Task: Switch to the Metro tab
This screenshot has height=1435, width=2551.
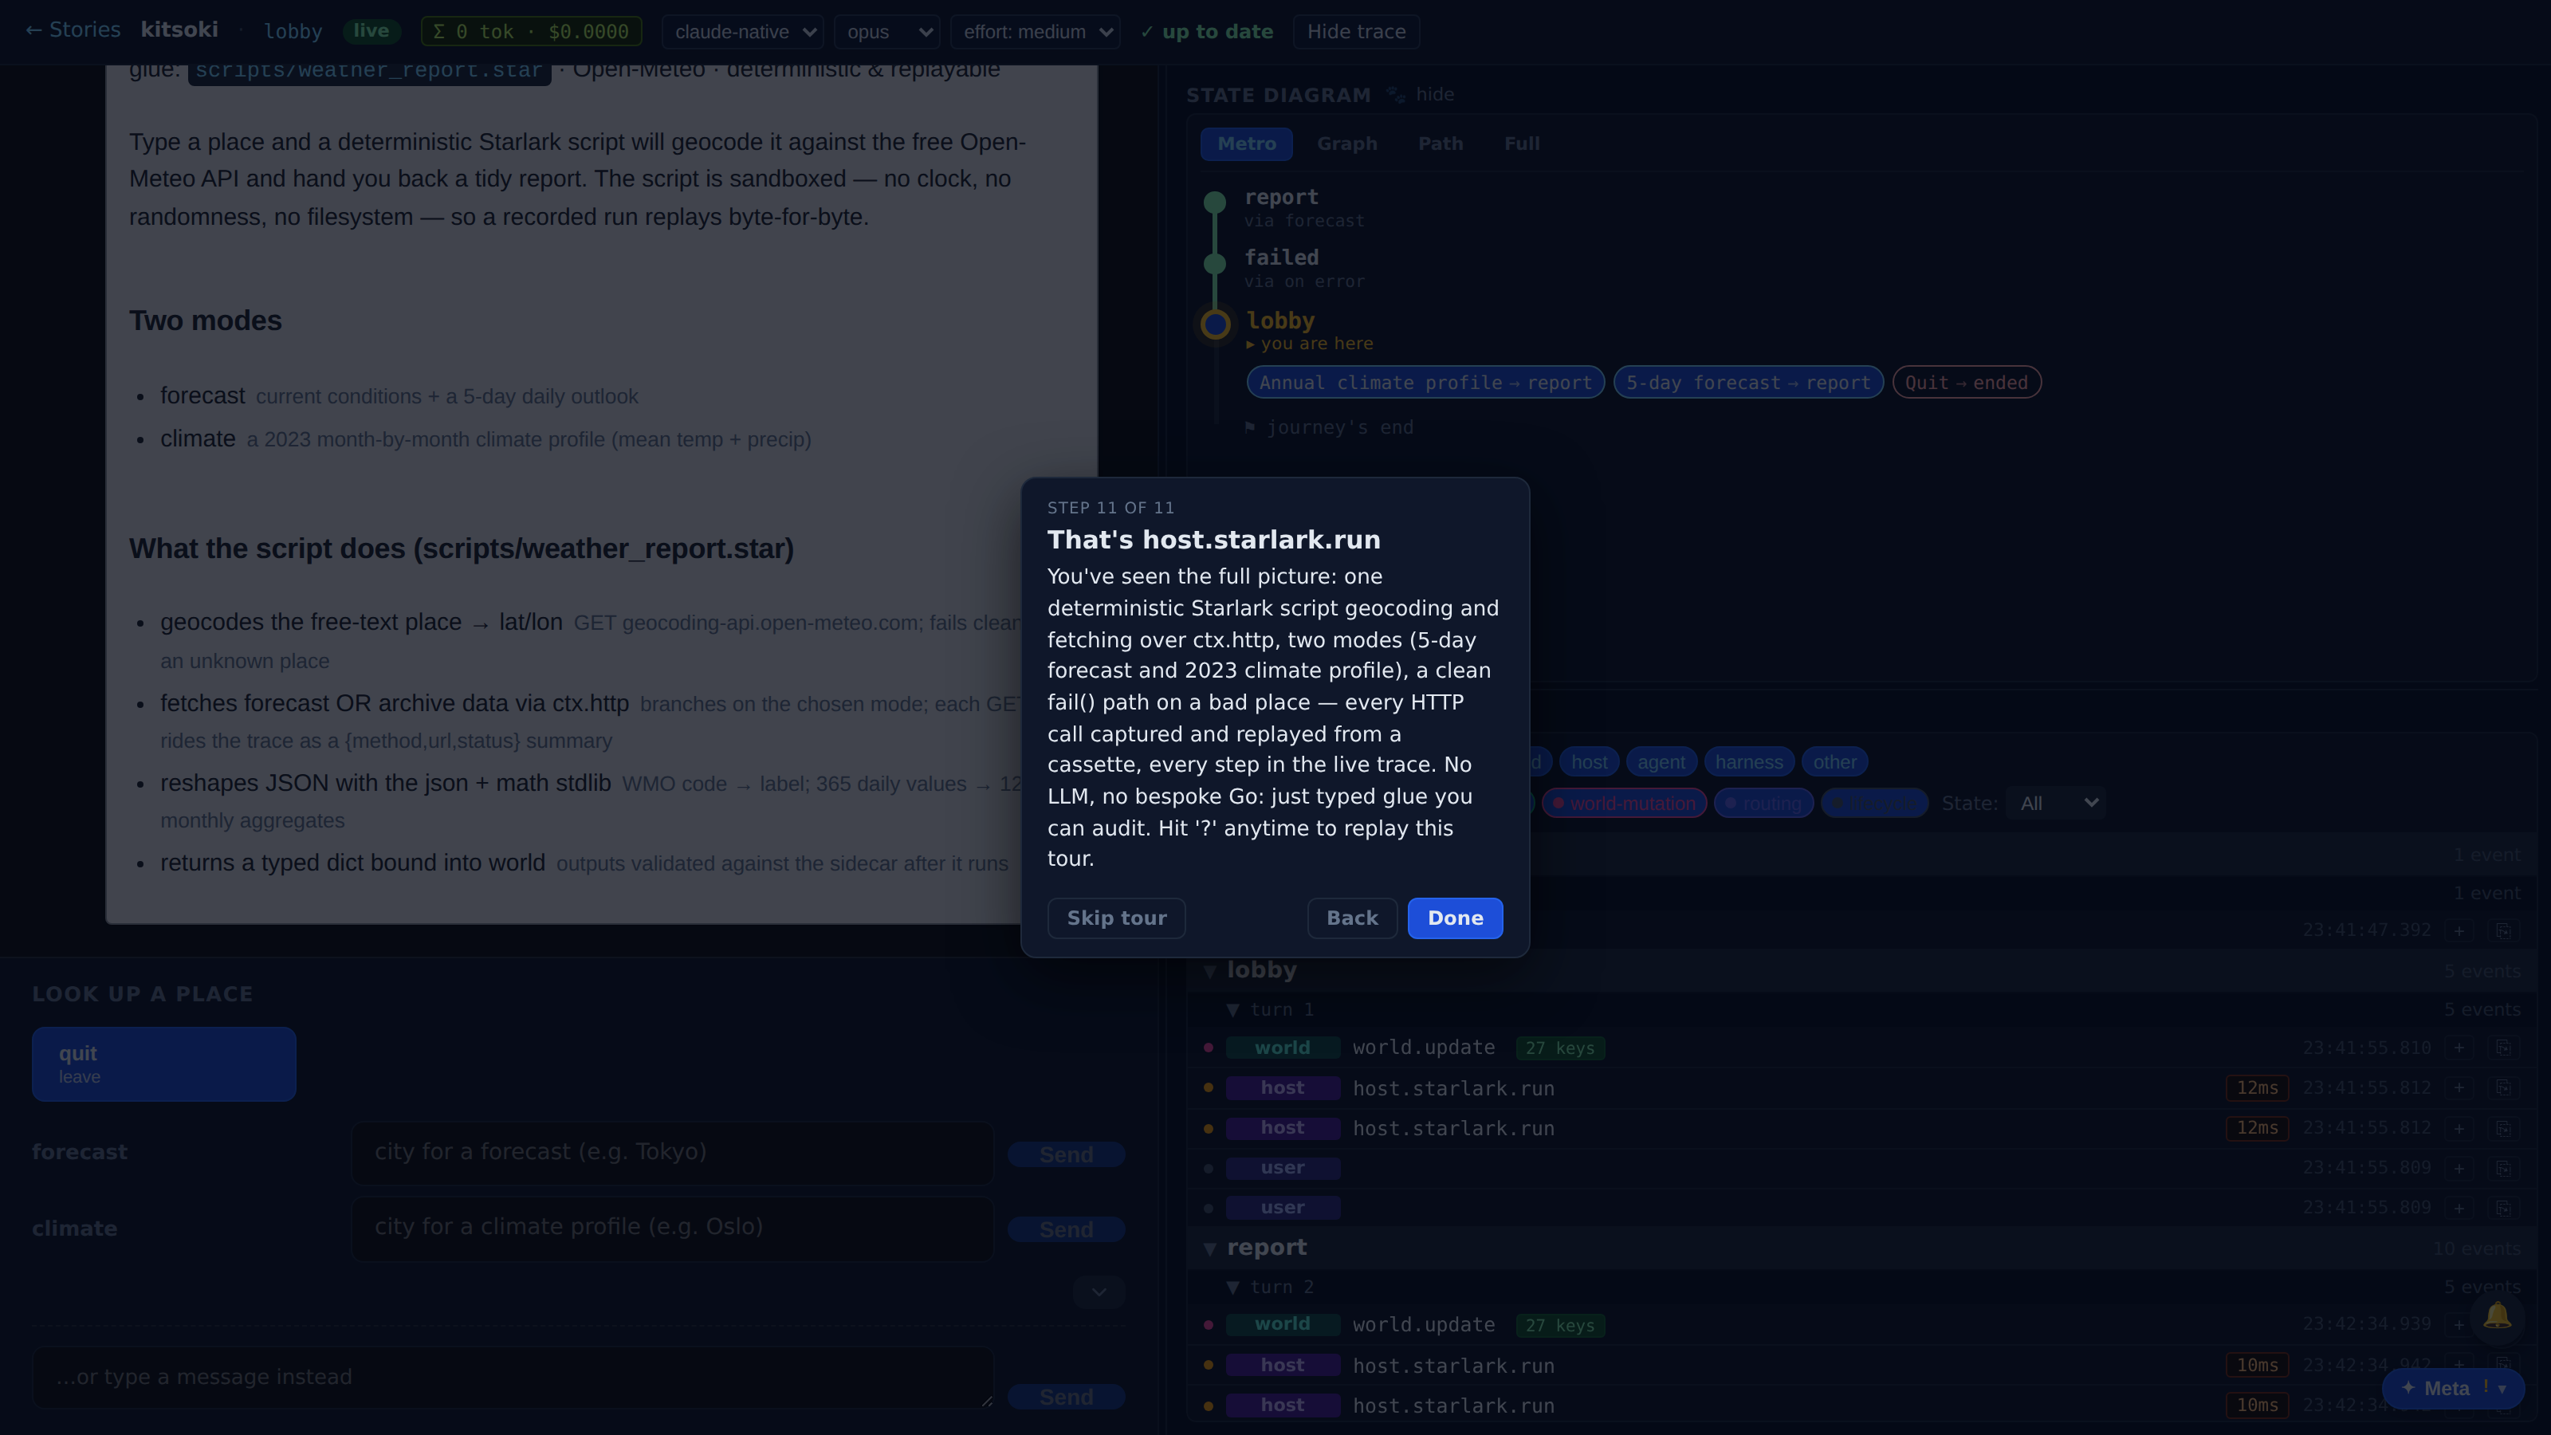Action: (x=1246, y=143)
